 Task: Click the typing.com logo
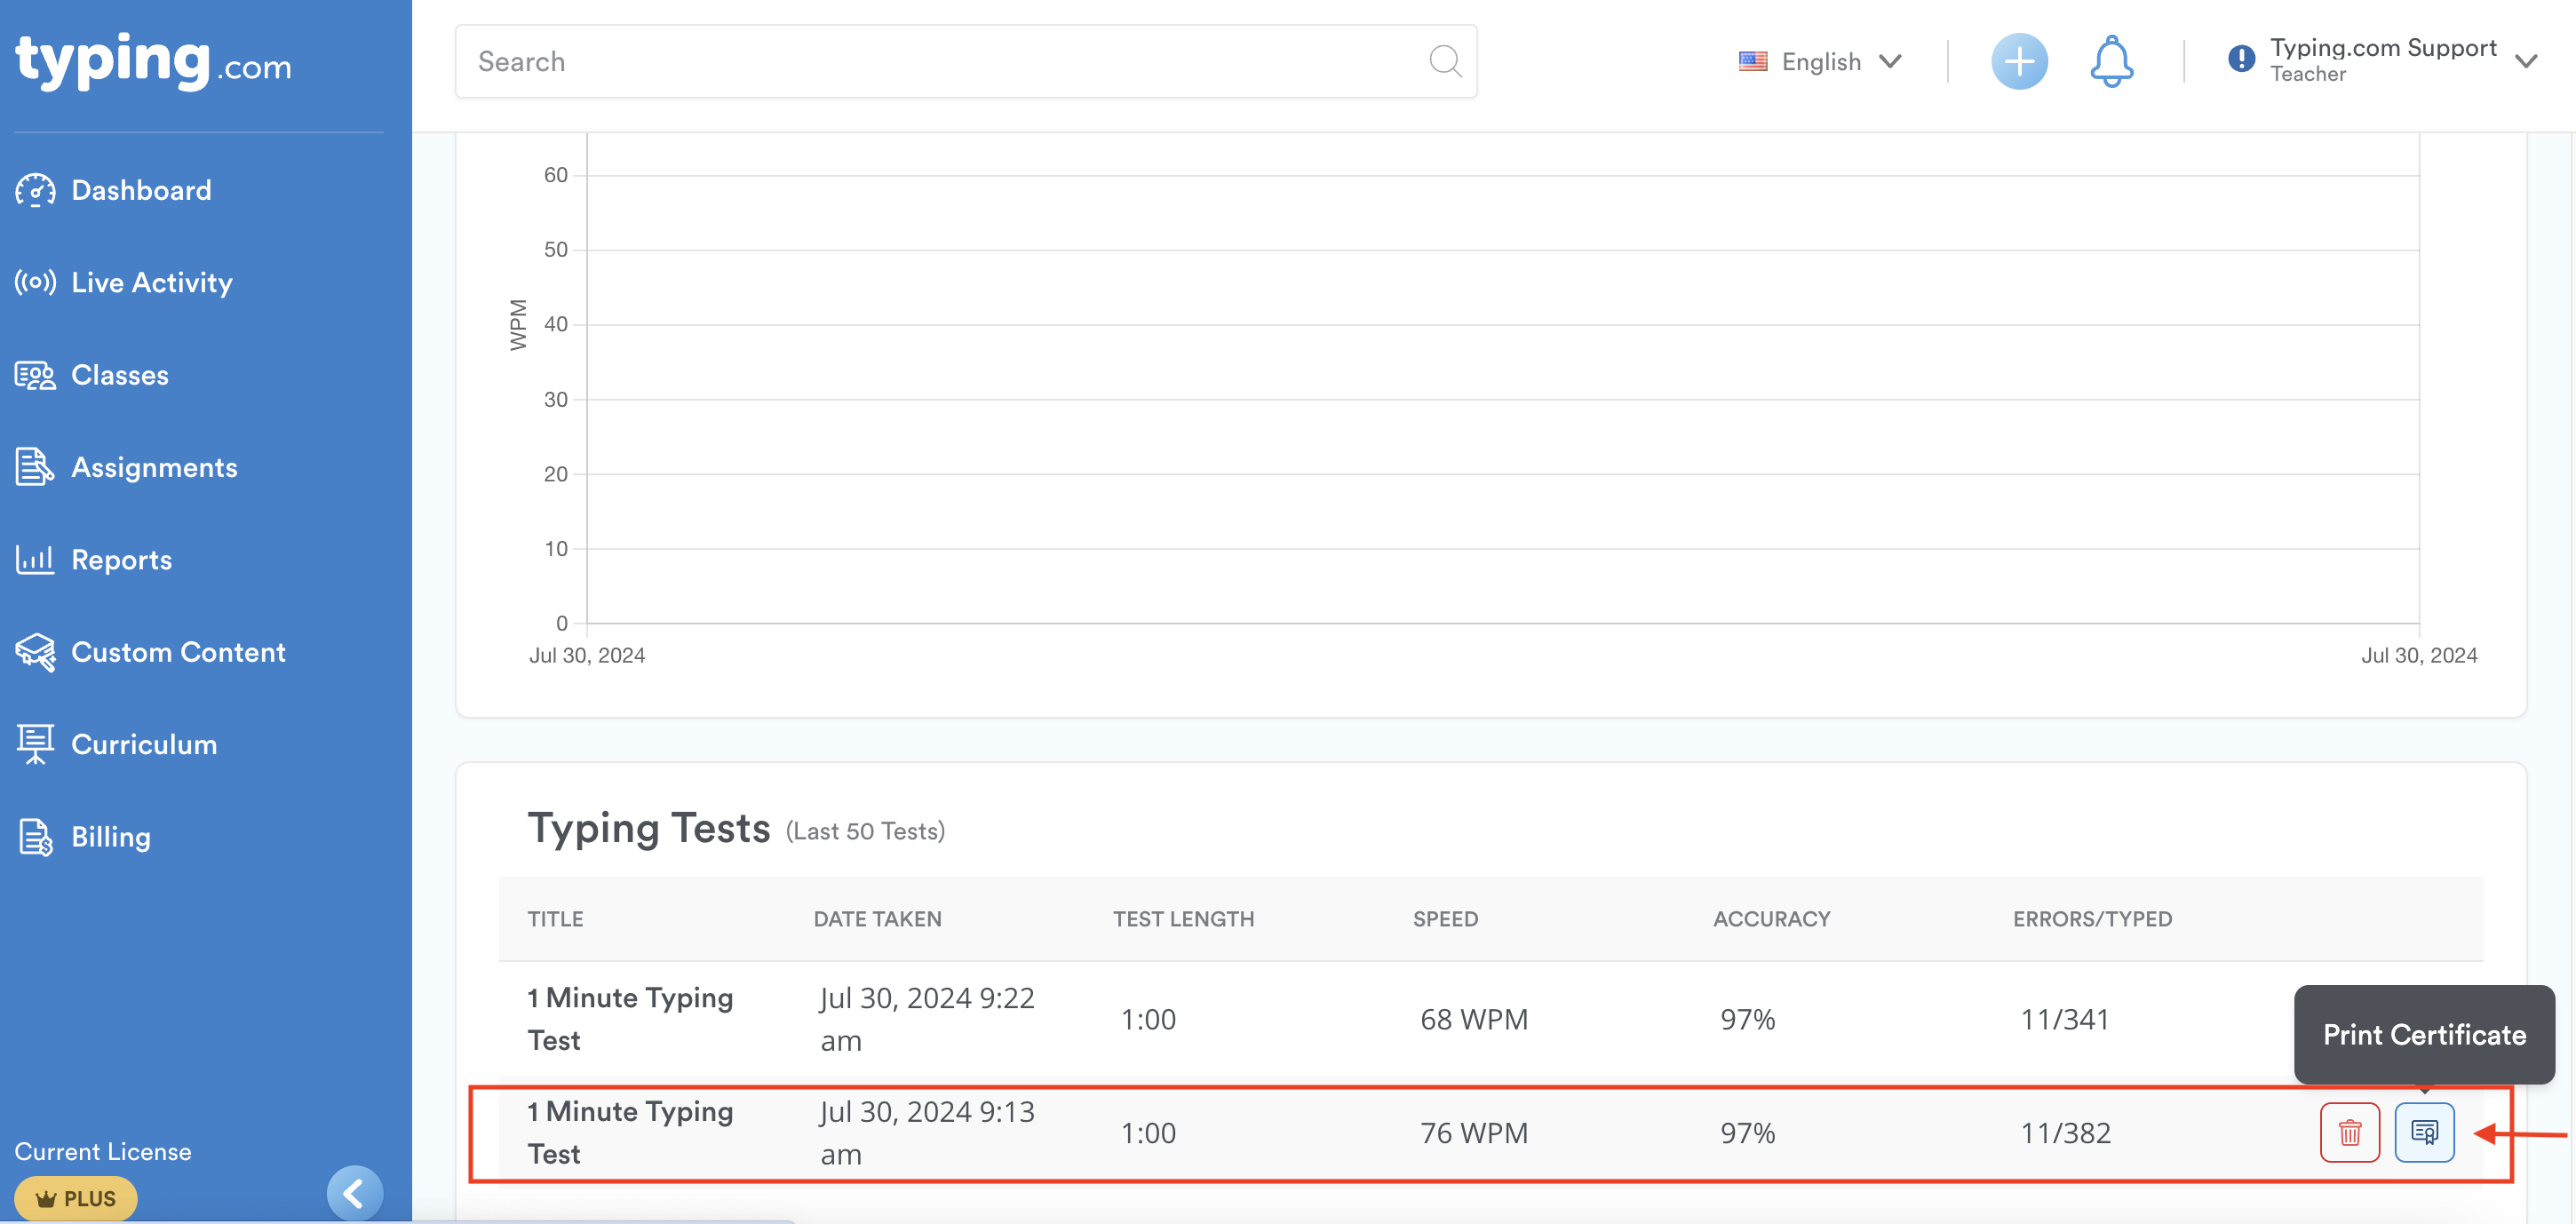[x=152, y=62]
